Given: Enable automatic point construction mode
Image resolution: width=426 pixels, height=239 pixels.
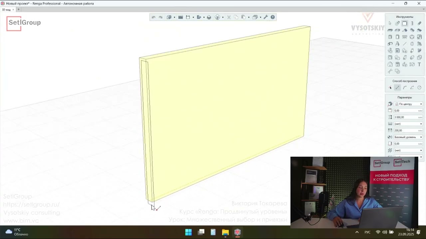Looking at the screenshot, I should click(390, 88).
